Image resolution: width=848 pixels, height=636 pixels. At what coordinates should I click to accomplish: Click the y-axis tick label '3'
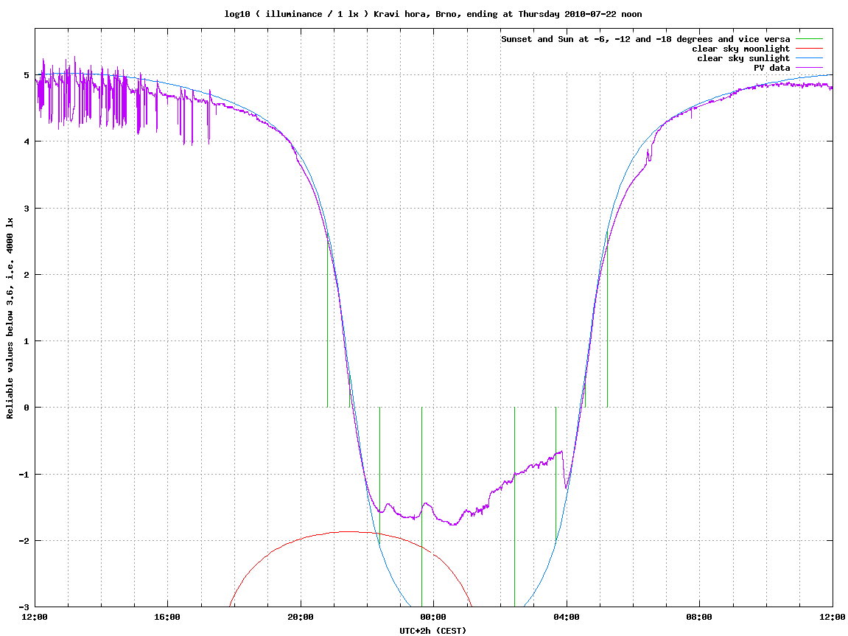(27, 209)
